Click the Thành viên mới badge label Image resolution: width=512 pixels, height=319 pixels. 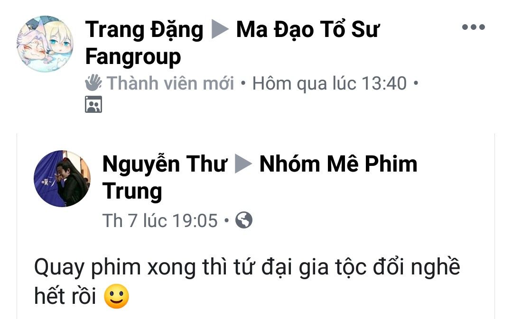170,83
